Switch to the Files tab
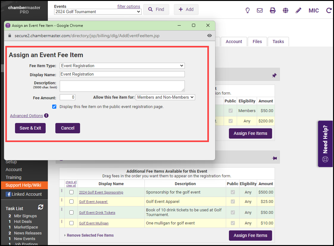The height and width of the screenshot is (246, 334). (257, 42)
